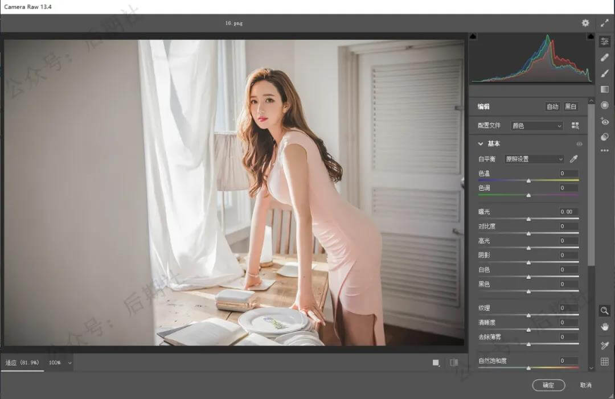Viewport: 615px width, 399px height.
Task: Click the 自然饱和度 vibrance slider handle
Action: tap(528, 368)
